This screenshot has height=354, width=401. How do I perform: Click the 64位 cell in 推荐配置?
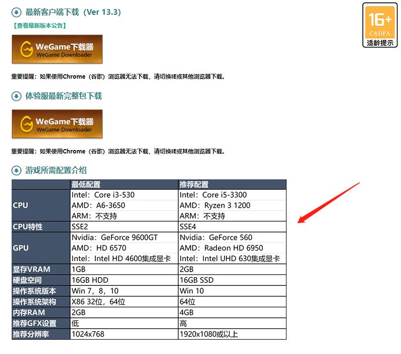(232, 302)
